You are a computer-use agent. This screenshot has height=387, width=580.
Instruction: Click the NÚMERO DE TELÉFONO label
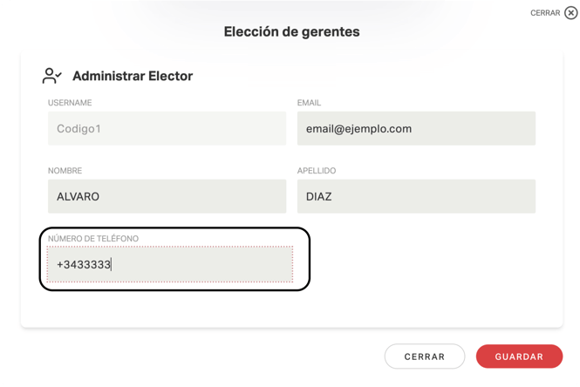tap(93, 239)
